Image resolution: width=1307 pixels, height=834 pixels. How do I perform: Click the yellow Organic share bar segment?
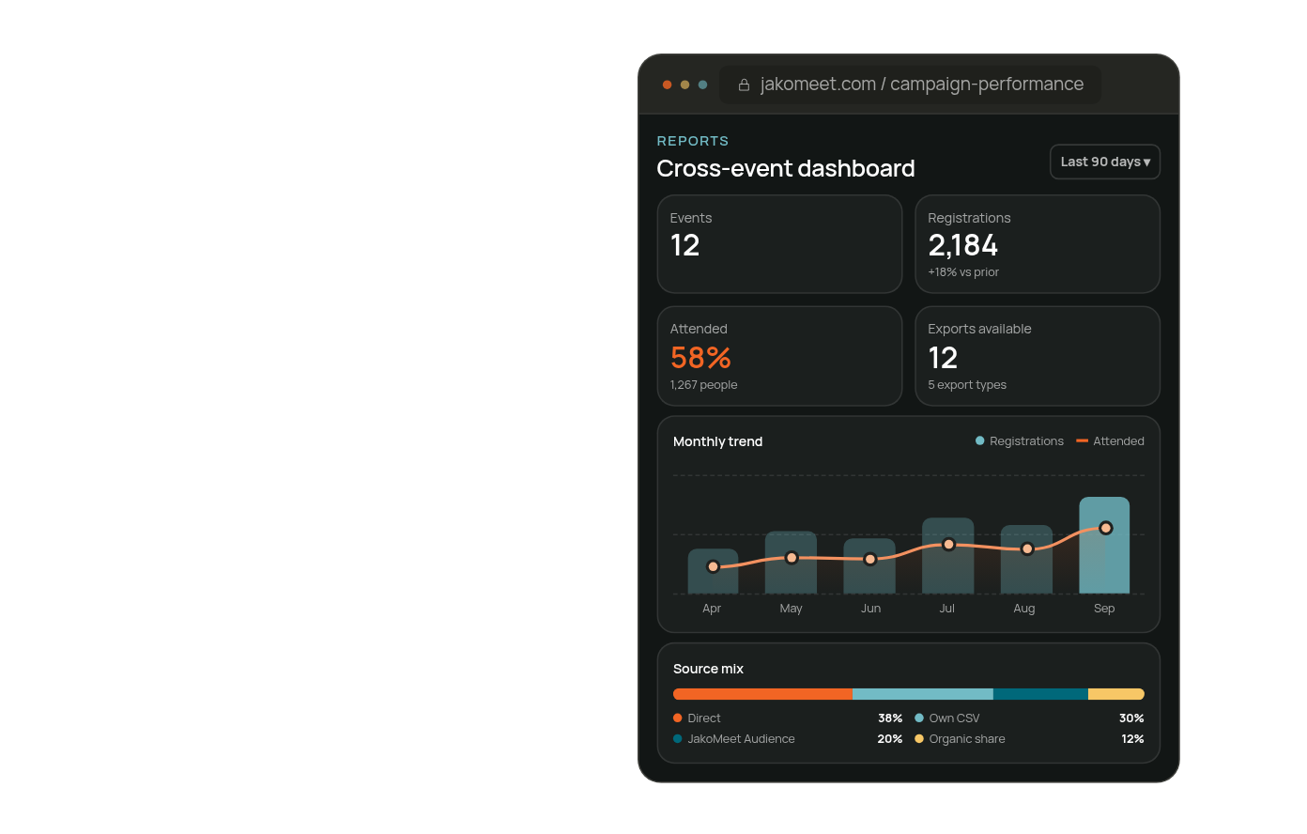tap(1116, 694)
